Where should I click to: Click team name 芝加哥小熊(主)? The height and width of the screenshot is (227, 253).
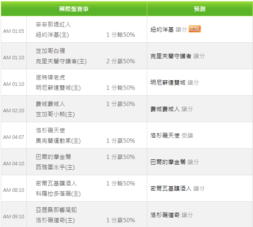[x=55, y=114]
